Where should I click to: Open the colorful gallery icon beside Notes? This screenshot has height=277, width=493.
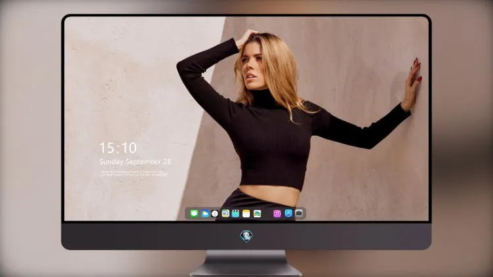[x=257, y=213]
